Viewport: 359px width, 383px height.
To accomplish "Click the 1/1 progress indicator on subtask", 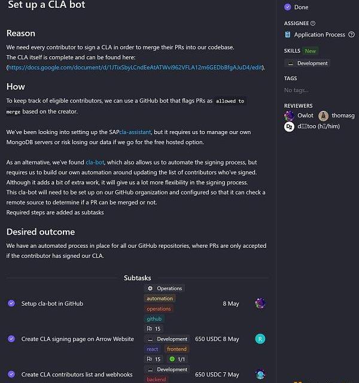I will (x=177, y=359).
